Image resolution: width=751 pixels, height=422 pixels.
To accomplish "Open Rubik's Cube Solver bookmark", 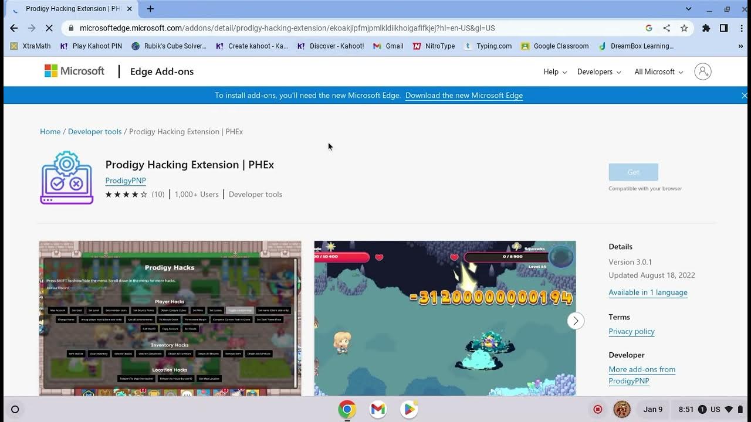I will (169, 46).
